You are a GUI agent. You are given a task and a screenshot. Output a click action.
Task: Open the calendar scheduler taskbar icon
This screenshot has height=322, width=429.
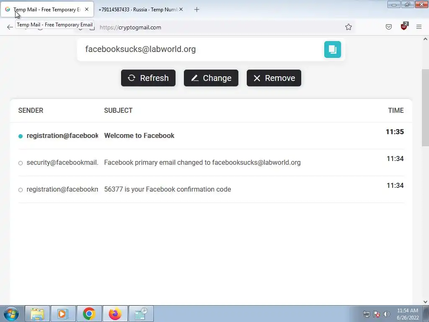[141, 314]
